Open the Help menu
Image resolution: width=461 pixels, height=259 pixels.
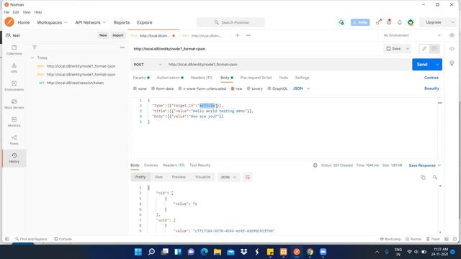pyautogui.click(x=38, y=12)
